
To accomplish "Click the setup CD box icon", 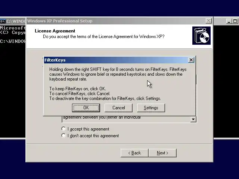I will (x=201, y=36).
